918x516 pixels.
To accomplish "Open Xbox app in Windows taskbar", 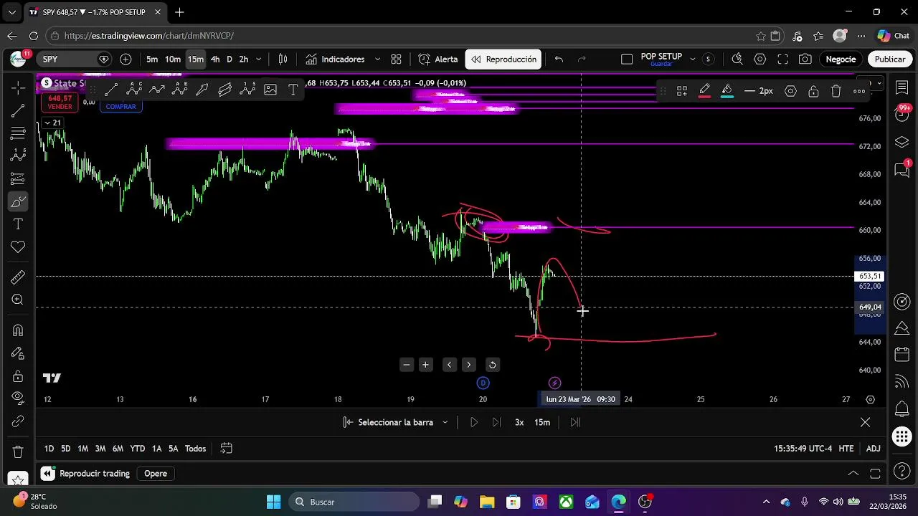I will (x=566, y=502).
